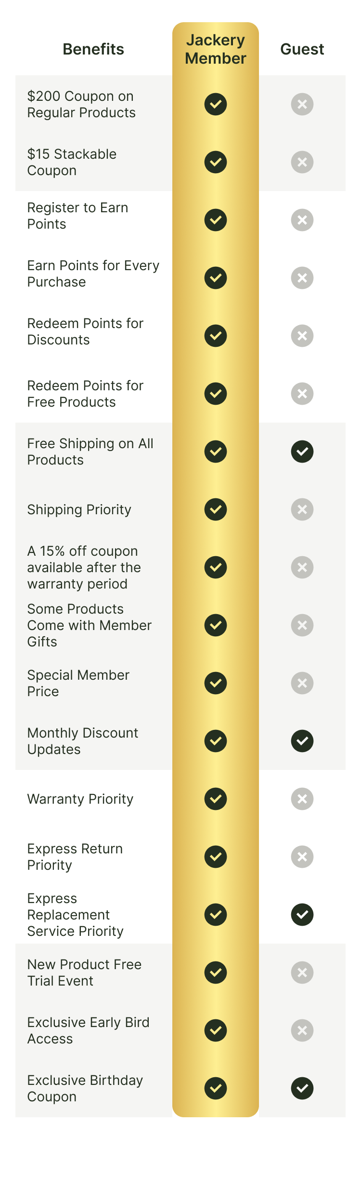Click guest checkmark for Exclusive Birthday Coupon

[302, 1088]
